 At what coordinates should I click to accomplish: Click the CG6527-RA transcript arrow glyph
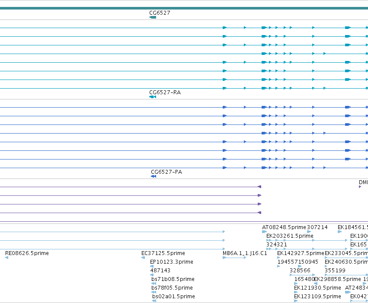coord(153,97)
